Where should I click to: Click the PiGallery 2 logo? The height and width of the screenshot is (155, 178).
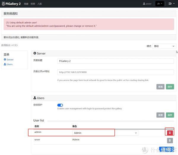pos(11,4)
